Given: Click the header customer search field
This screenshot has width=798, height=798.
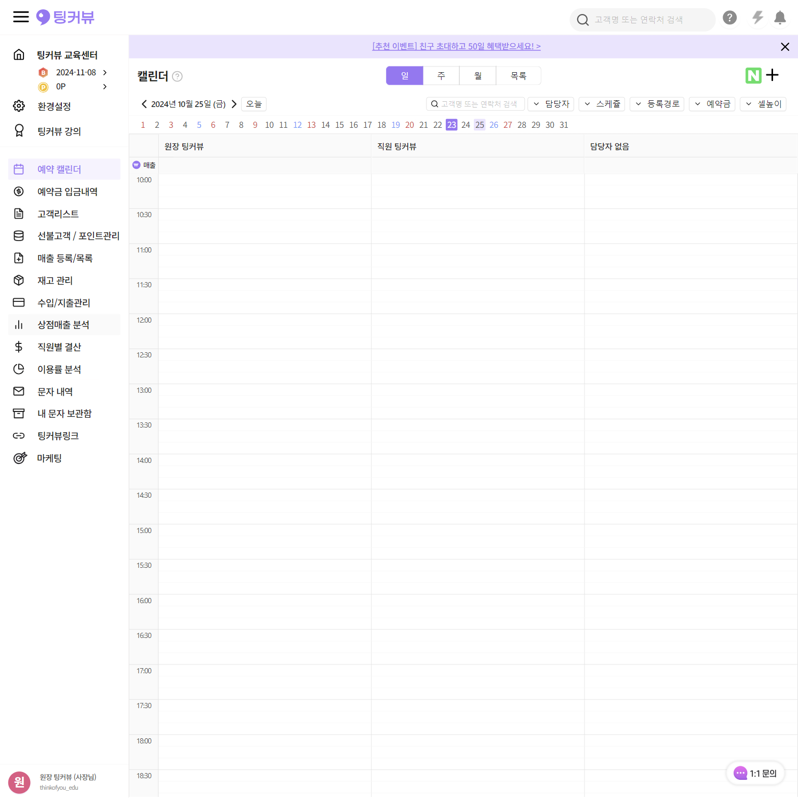Looking at the screenshot, I should 643,20.
